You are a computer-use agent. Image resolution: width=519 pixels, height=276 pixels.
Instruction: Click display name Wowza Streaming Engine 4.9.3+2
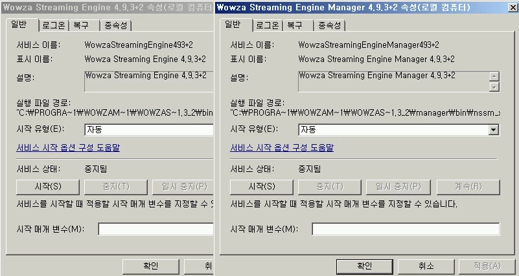coord(145,59)
